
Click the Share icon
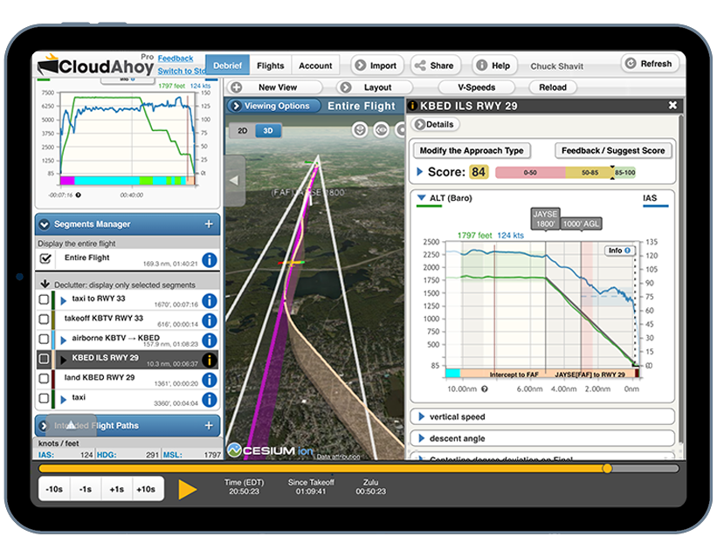(420, 65)
